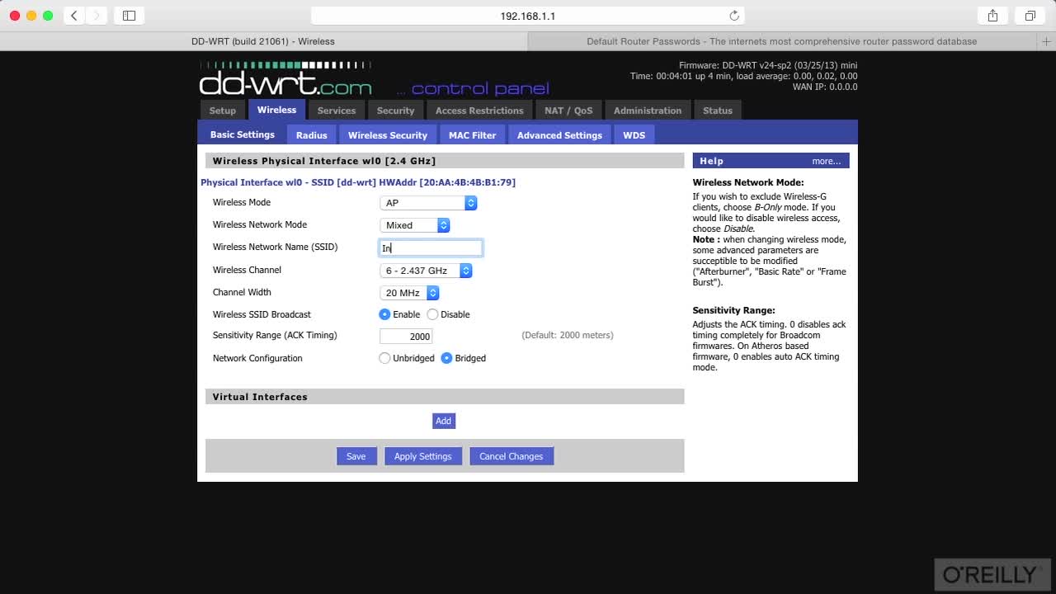Click the Save button
1056x594 pixels.
(x=356, y=456)
